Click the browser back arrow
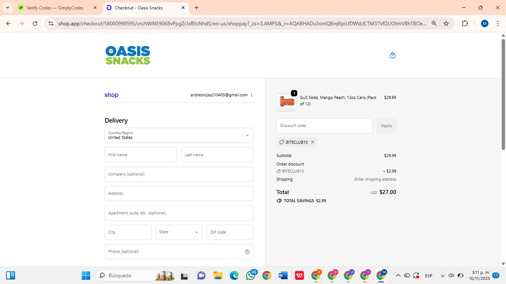This screenshot has height=284, width=506. [x=8, y=23]
